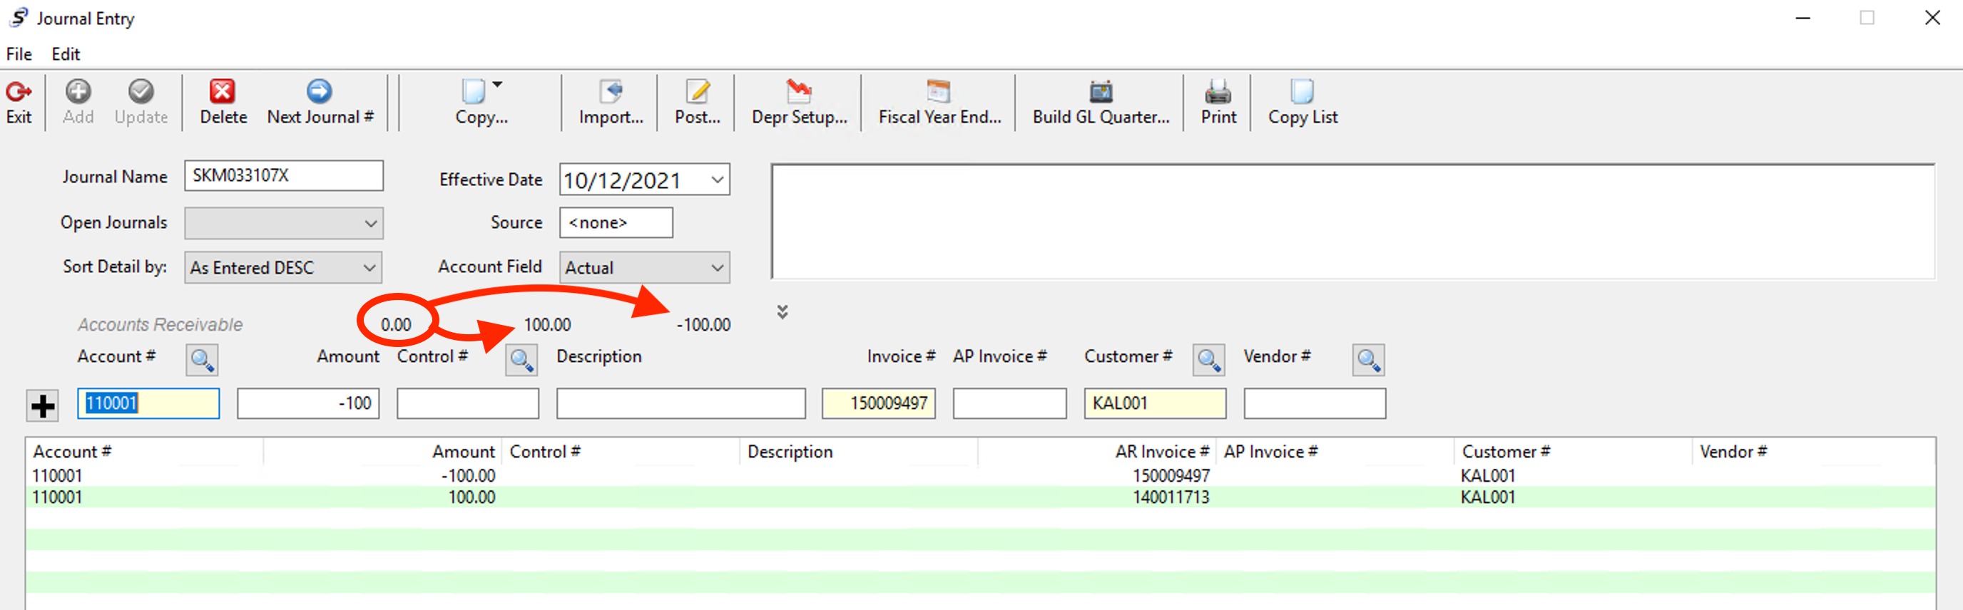Click the Amount entry field with -100

pyautogui.click(x=308, y=403)
